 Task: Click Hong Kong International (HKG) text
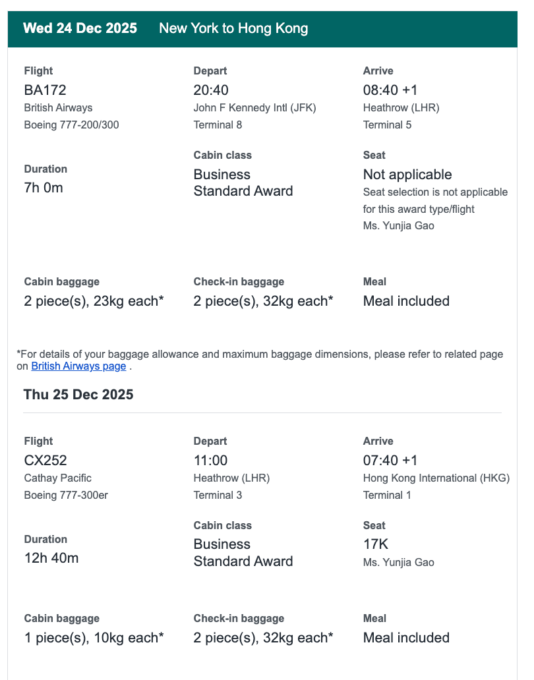[x=436, y=478]
